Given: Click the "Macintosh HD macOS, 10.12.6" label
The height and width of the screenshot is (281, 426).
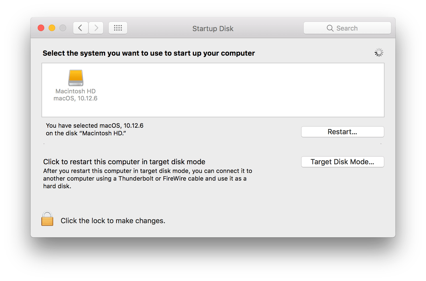Looking at the screenshot, I should click(x=76, y=95).
